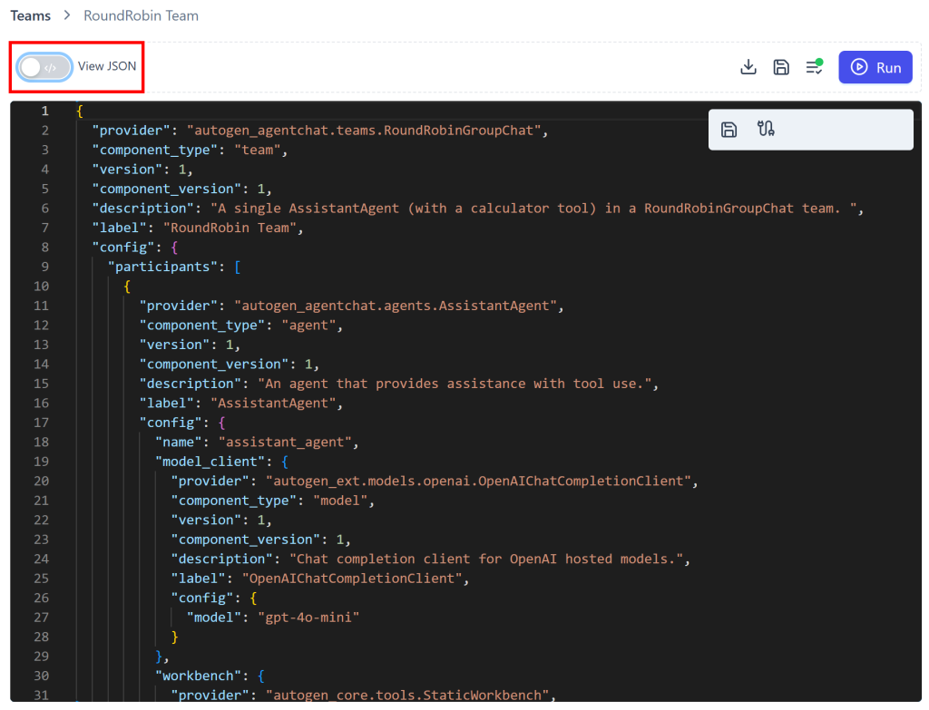The height and width of the screenshot is (710, 929).
Task: Toggle the View JSON switch
Action: [x=44, y=67]
